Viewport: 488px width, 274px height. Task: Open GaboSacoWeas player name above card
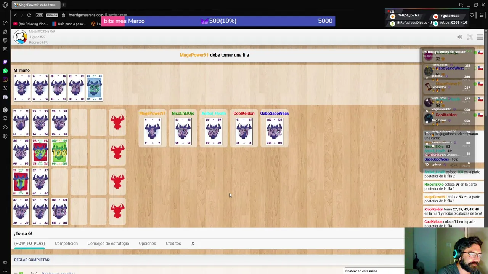(x=274, y=113)
